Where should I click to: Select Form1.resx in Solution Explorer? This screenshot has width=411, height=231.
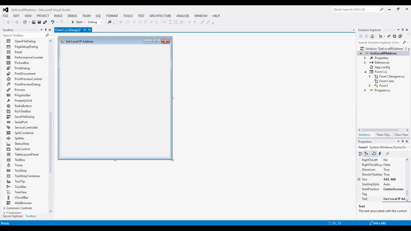click(x=387, y=81)
